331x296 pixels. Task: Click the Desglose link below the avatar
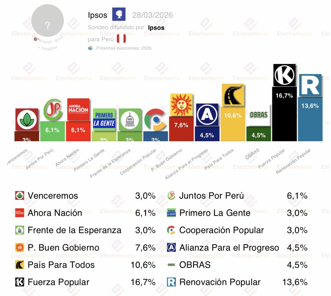49,48
